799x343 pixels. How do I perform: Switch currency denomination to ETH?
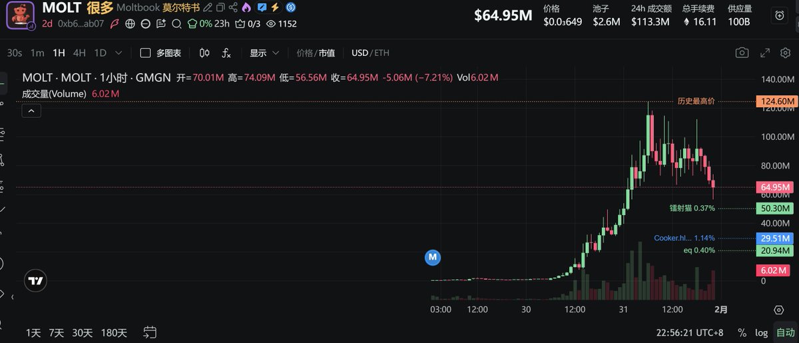pyautogui.click(x=382, y=53)
